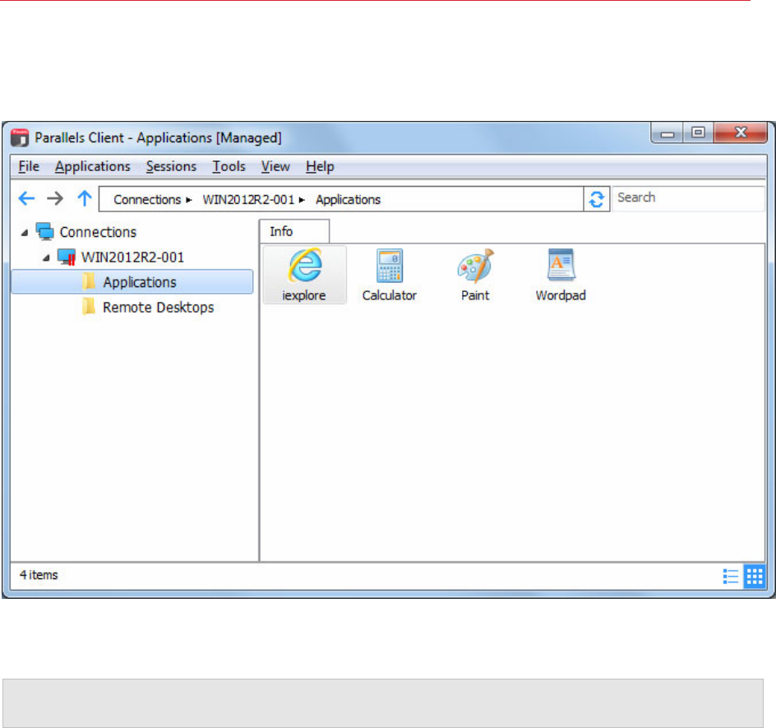Open the Applications menu

[93, 166]
